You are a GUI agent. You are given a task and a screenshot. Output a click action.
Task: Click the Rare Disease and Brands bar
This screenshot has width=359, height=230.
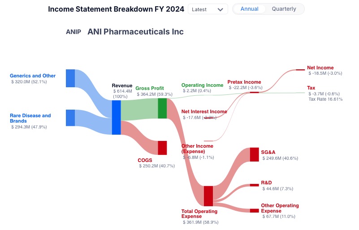point(70,118)
